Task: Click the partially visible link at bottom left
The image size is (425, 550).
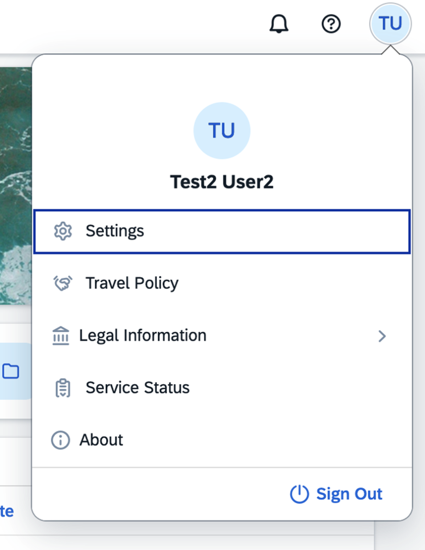Action: click(8, 511)
